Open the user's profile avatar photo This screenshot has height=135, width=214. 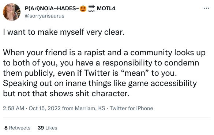12,12
